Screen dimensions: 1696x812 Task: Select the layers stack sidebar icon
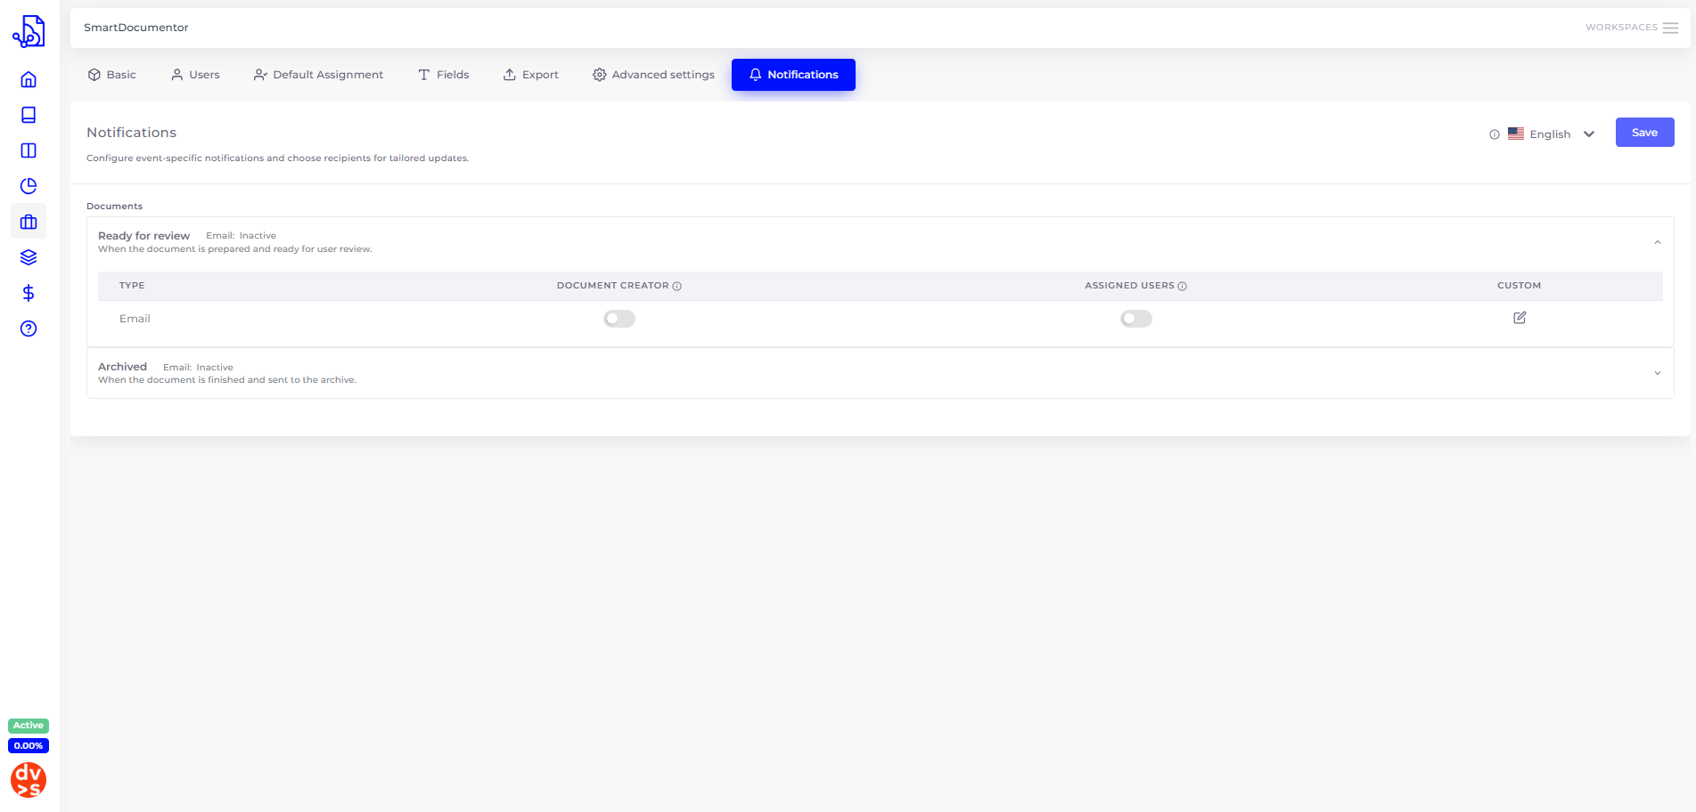[x=29, y=257]
